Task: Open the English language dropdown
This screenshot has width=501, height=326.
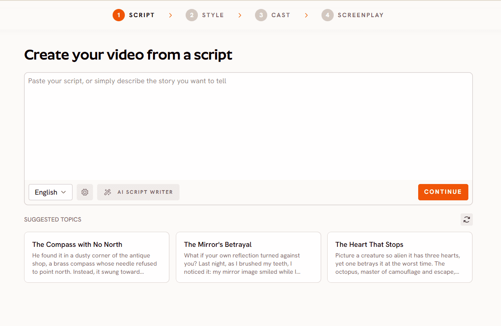Action: [x=51, y=192]
